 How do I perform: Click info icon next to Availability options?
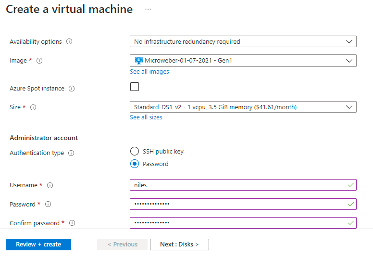(69, 42)
